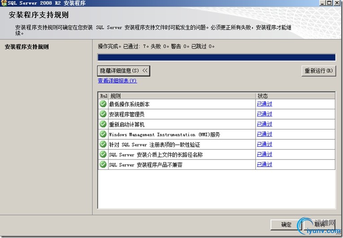This screenshot has width=343, height=238.
Task: Click green check icon for 注册表项的一致性验证
Action: tap(103, 144)
